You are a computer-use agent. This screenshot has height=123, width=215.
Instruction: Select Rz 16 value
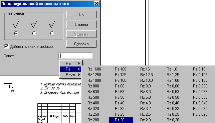pyautogui.click(x=145, y=69)
